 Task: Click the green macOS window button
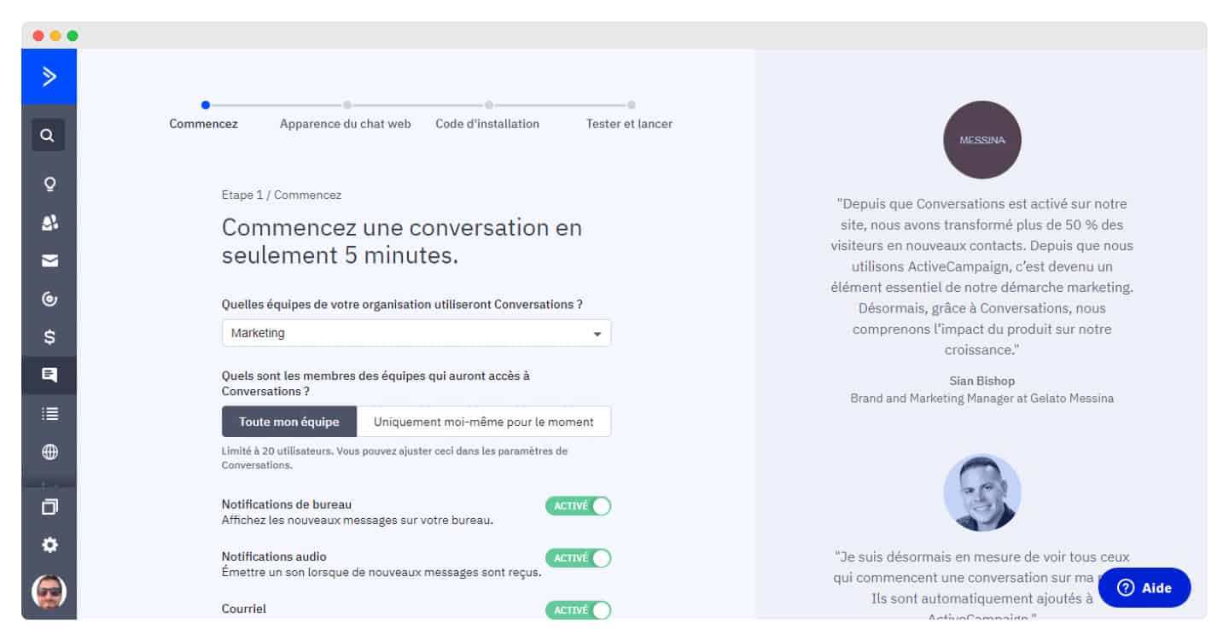coord(73,36)
